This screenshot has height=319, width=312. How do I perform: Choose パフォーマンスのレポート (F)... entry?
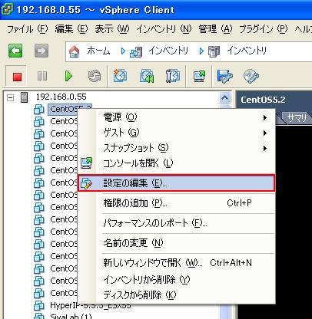pyautogui.click(x=176, y=223)
